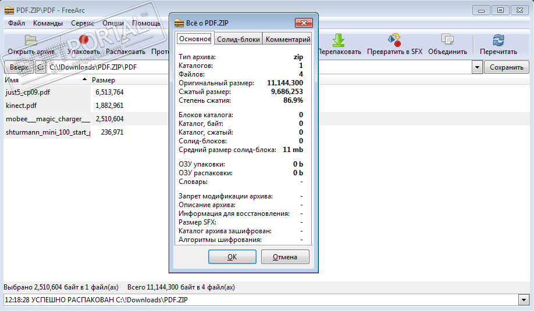Click the archive icon in dialog title
This screenshot has width=534, height=311.
click(179, 23)
